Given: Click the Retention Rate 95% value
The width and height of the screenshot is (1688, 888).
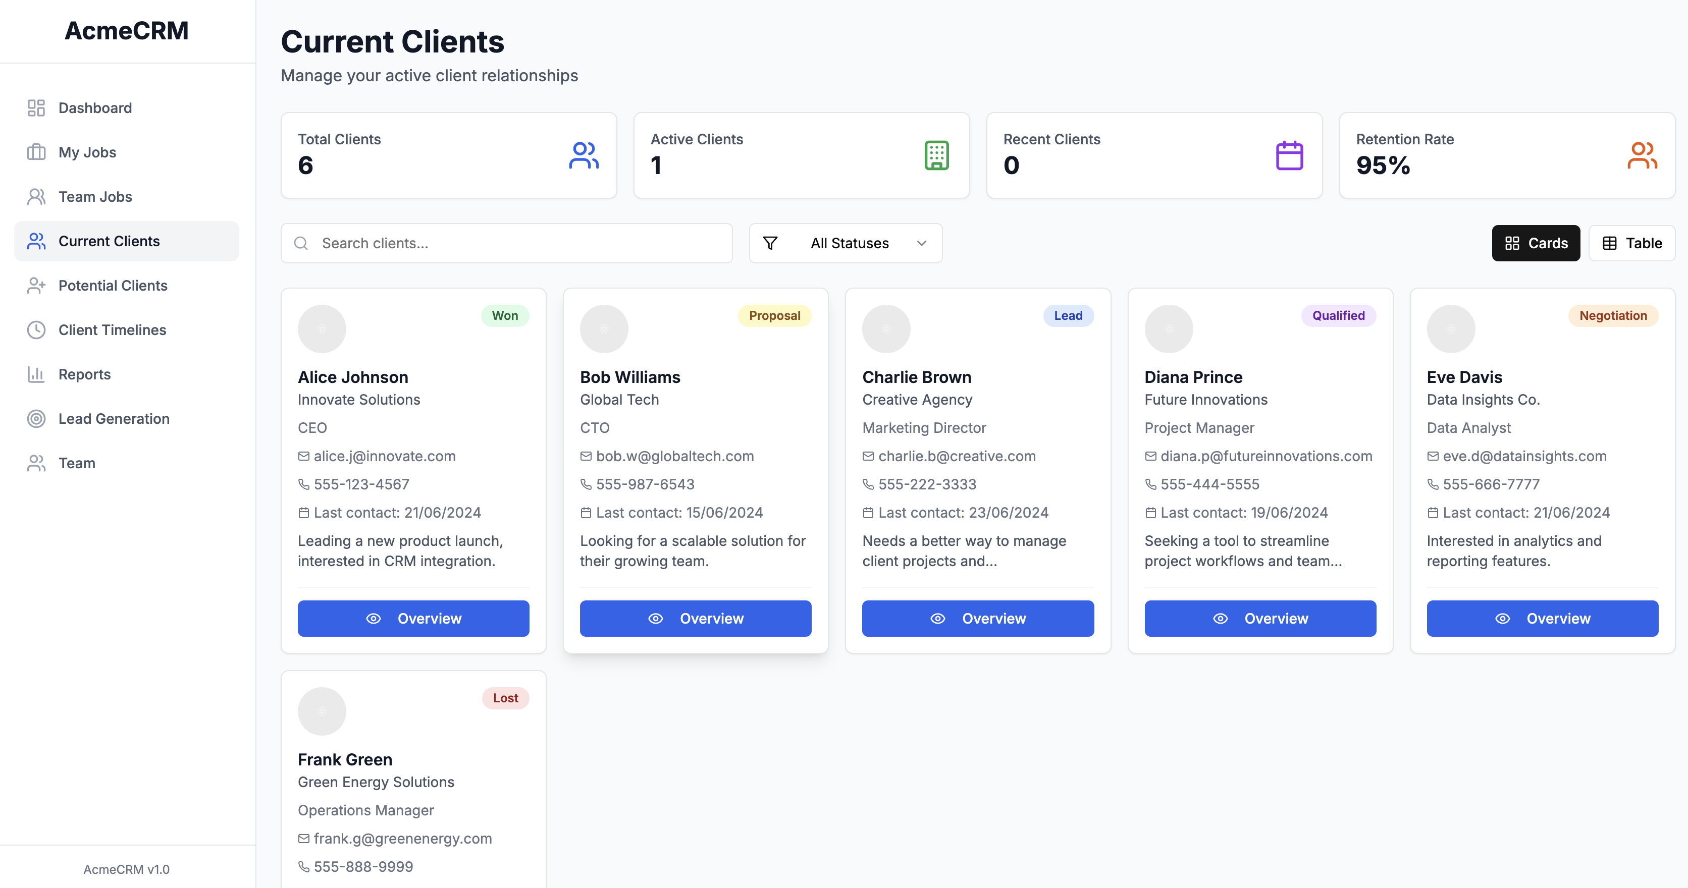Looking at the screenshot, I should 1383,165.
